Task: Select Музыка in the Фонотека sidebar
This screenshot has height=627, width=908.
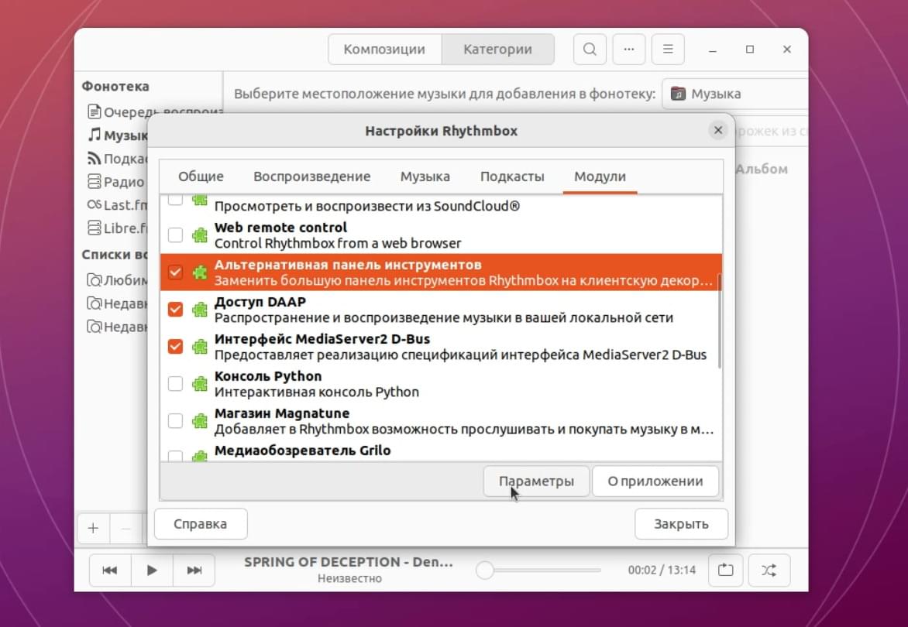Action: pyautogui.click(x=118, y=135)
